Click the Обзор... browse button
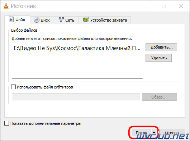 pos(160,97)
